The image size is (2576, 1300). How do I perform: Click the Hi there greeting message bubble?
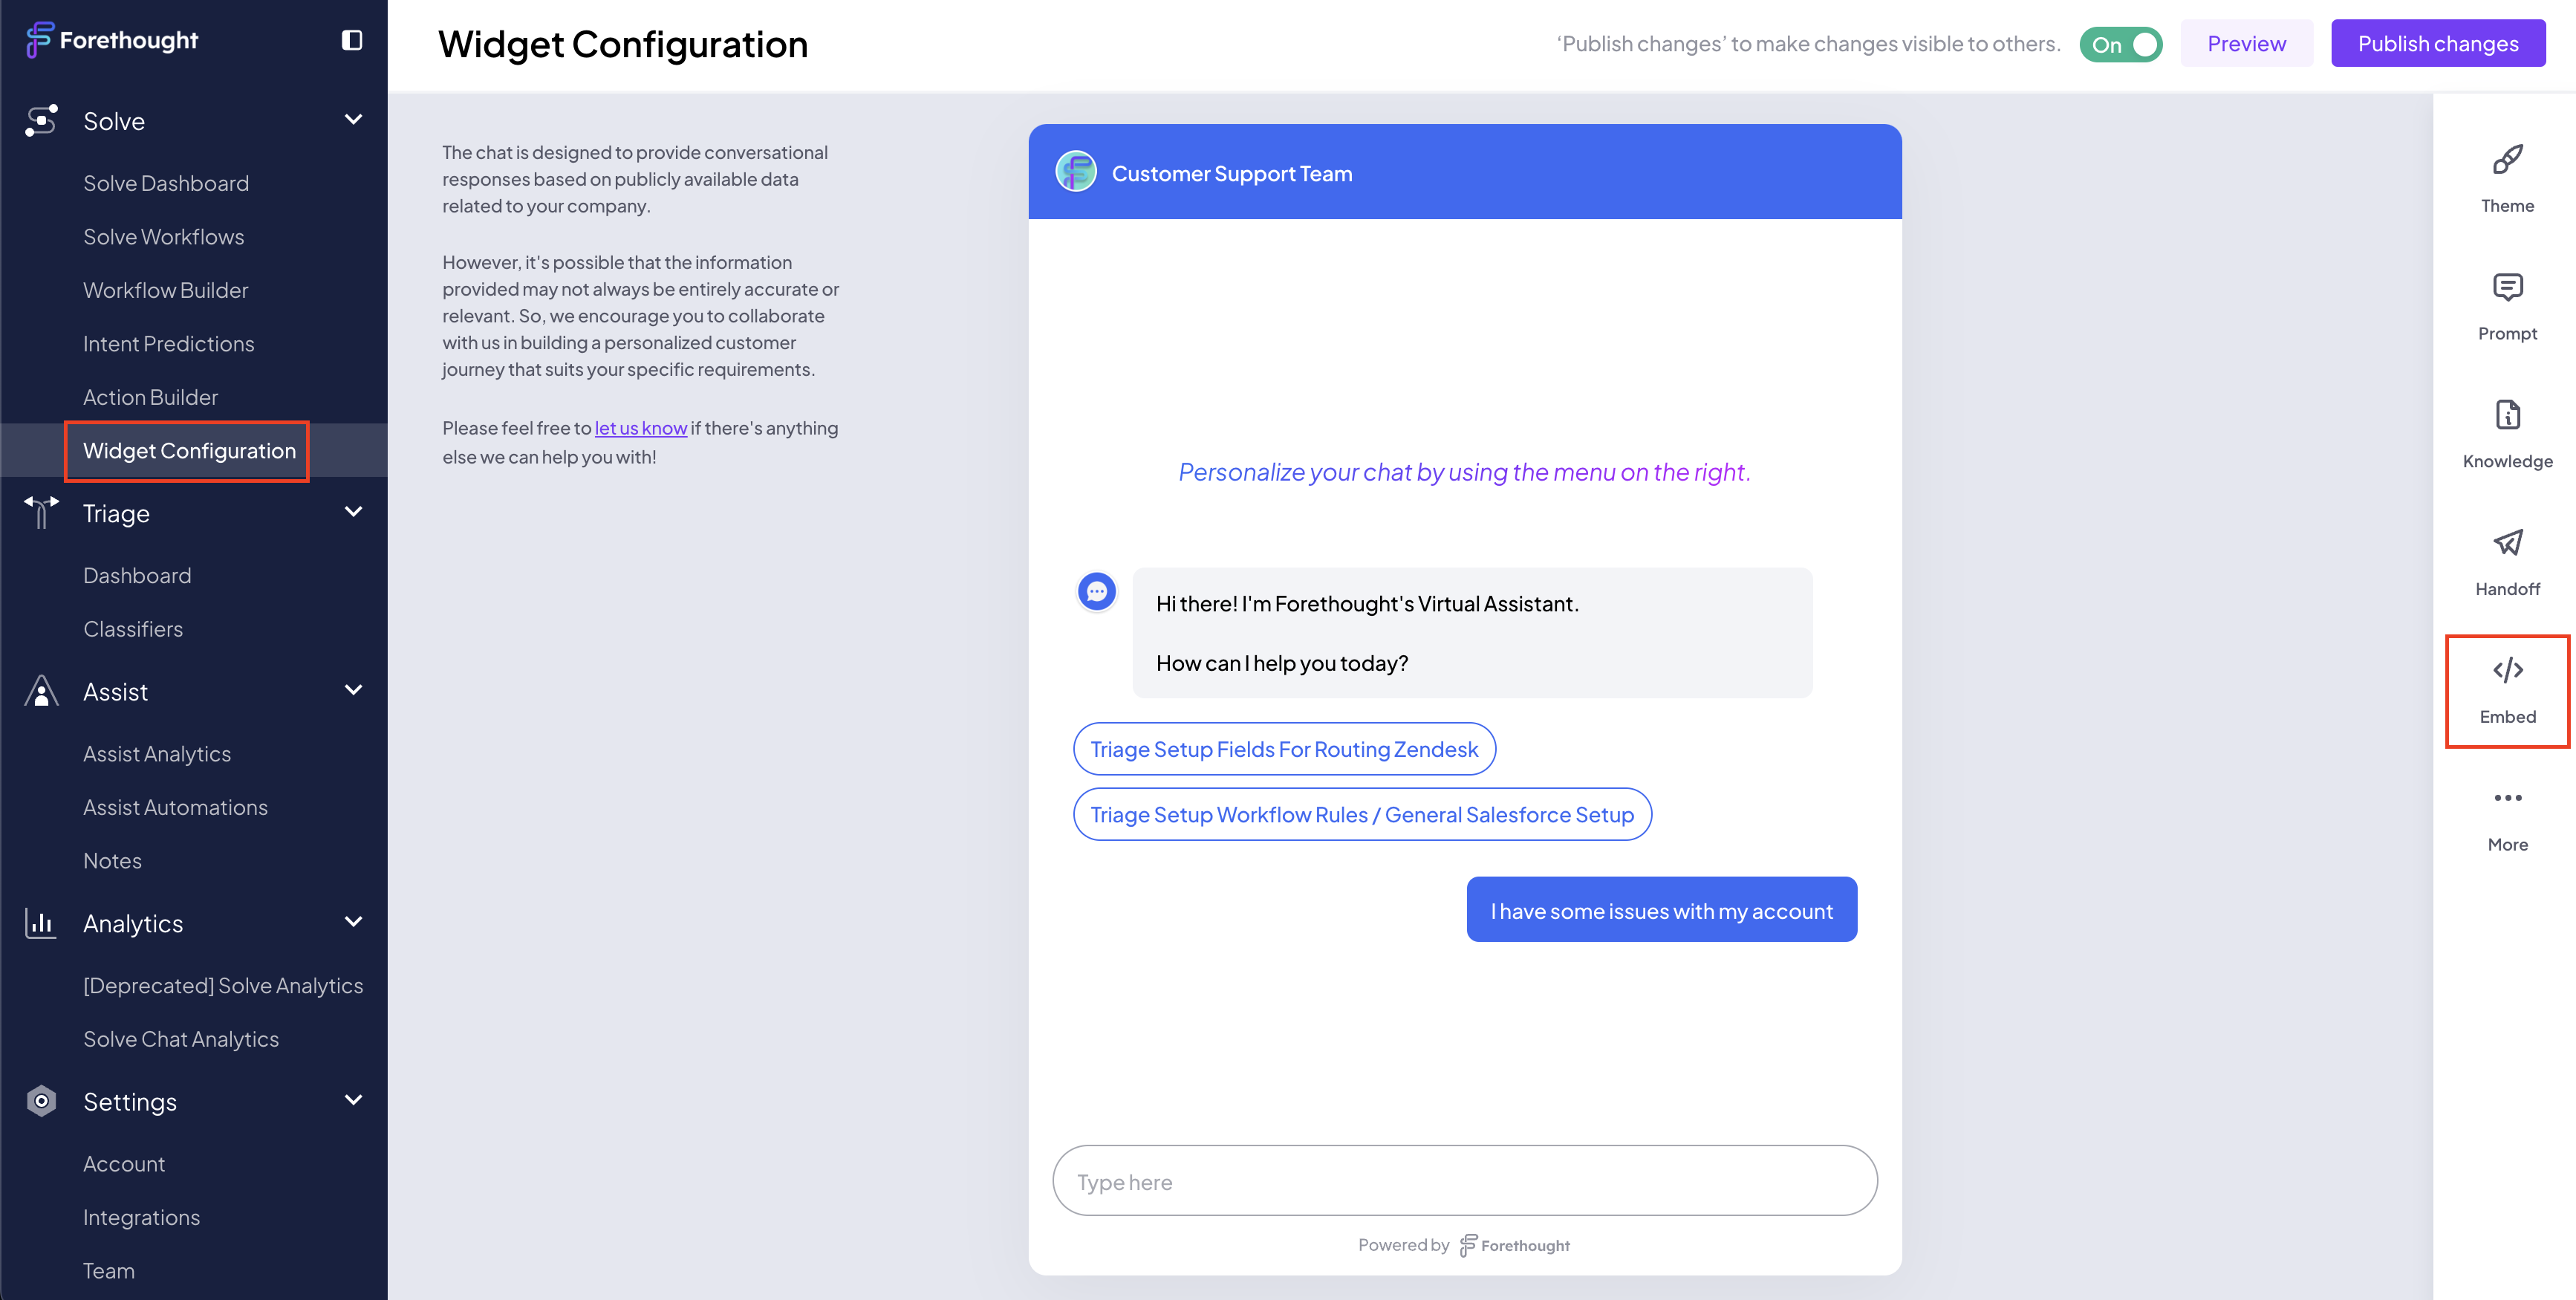point(1472,633)
